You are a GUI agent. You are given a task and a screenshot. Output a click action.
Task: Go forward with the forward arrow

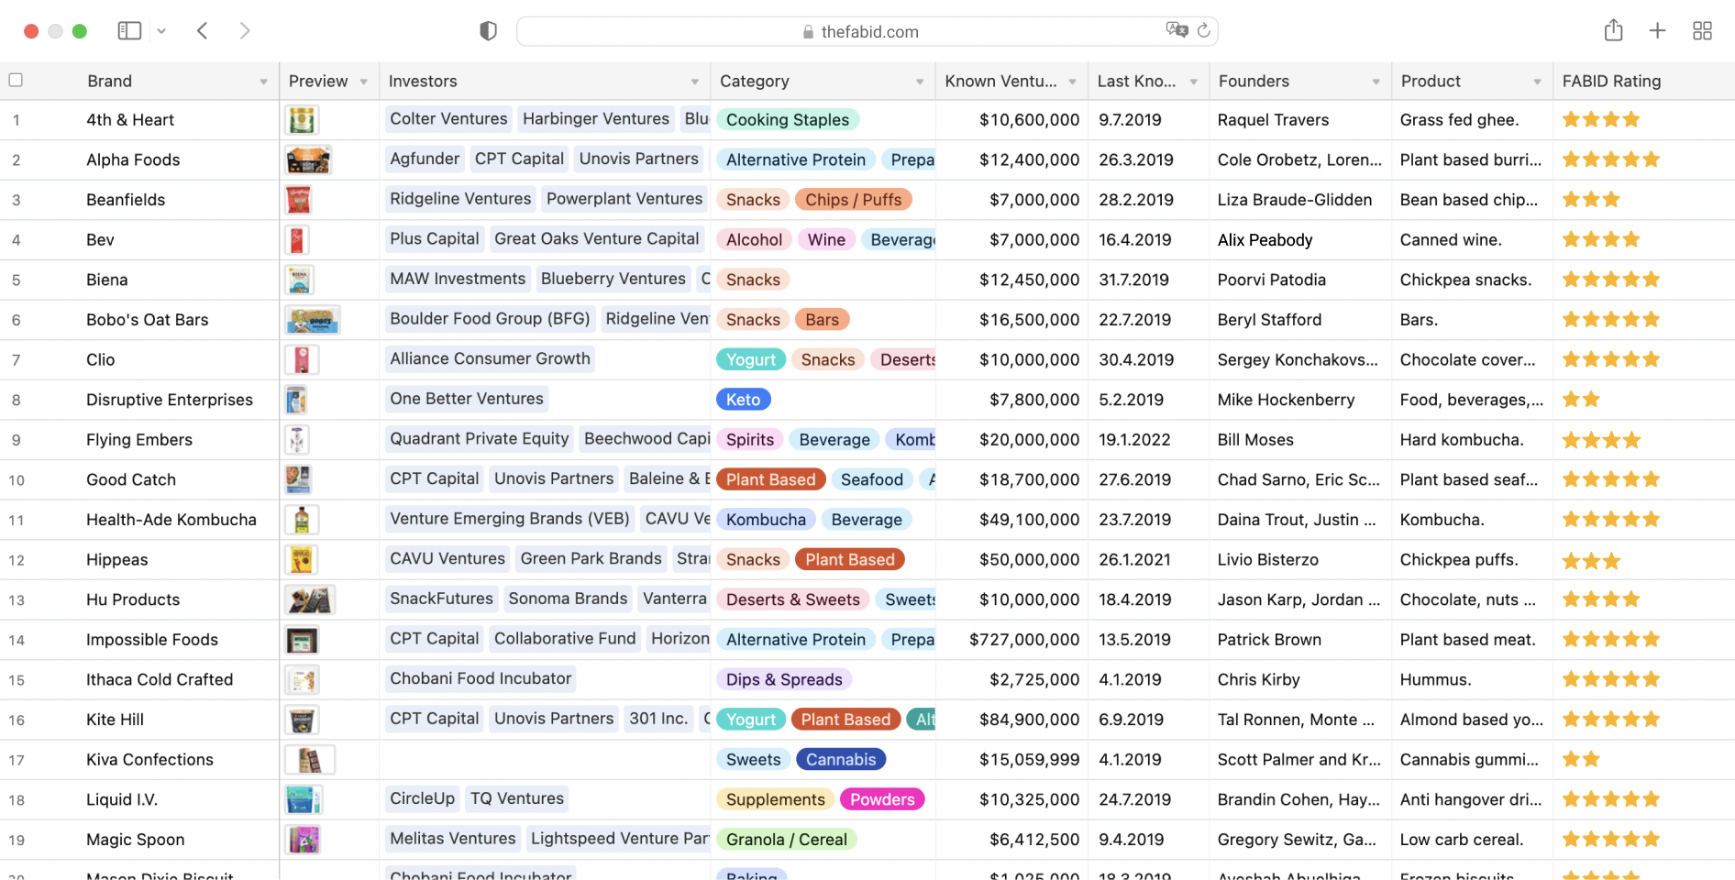(x=245, y=31)
